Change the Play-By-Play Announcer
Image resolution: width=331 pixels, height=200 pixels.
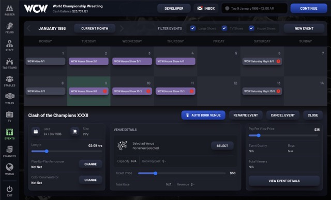click(91, 164)
